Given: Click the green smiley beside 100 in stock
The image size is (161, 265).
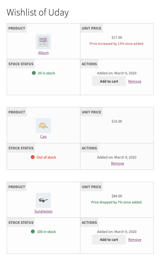Looking at the screenshot, I should (33, 231).
